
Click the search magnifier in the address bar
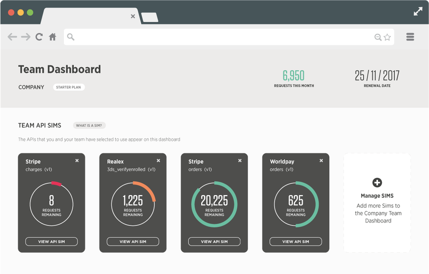point(71,37)
